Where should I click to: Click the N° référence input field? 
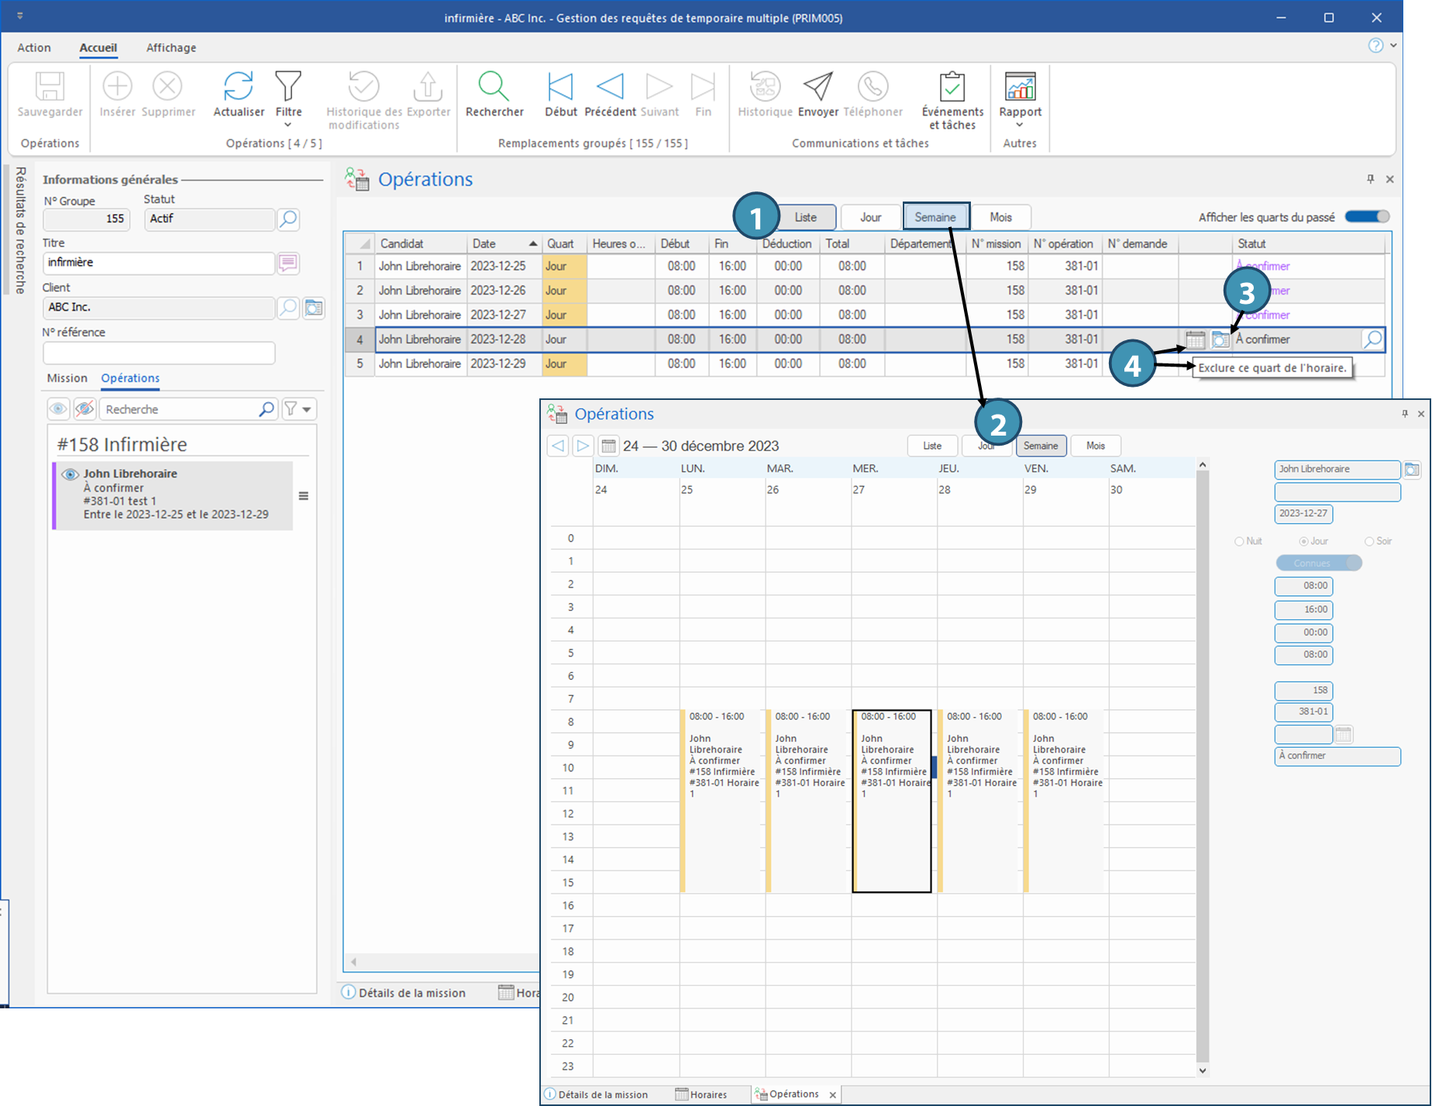(159, 353)
